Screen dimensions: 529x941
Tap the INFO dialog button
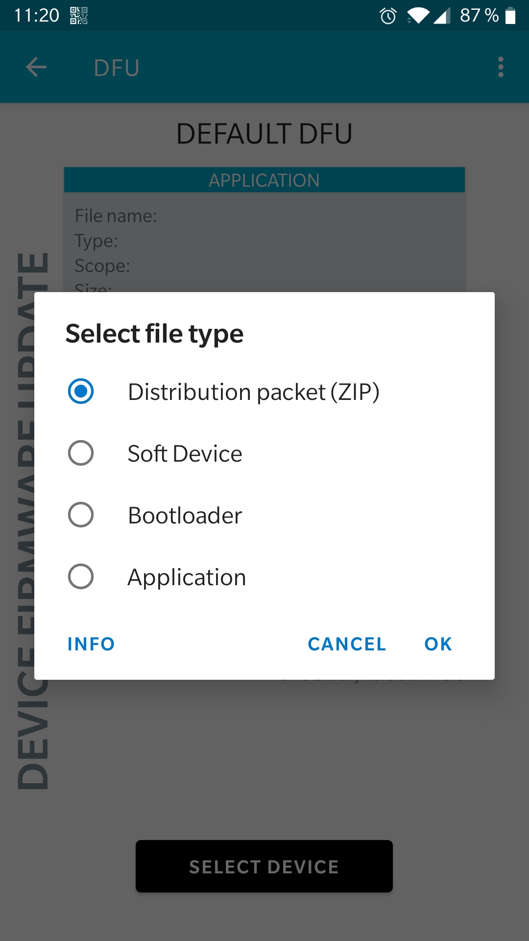point(91,644)
